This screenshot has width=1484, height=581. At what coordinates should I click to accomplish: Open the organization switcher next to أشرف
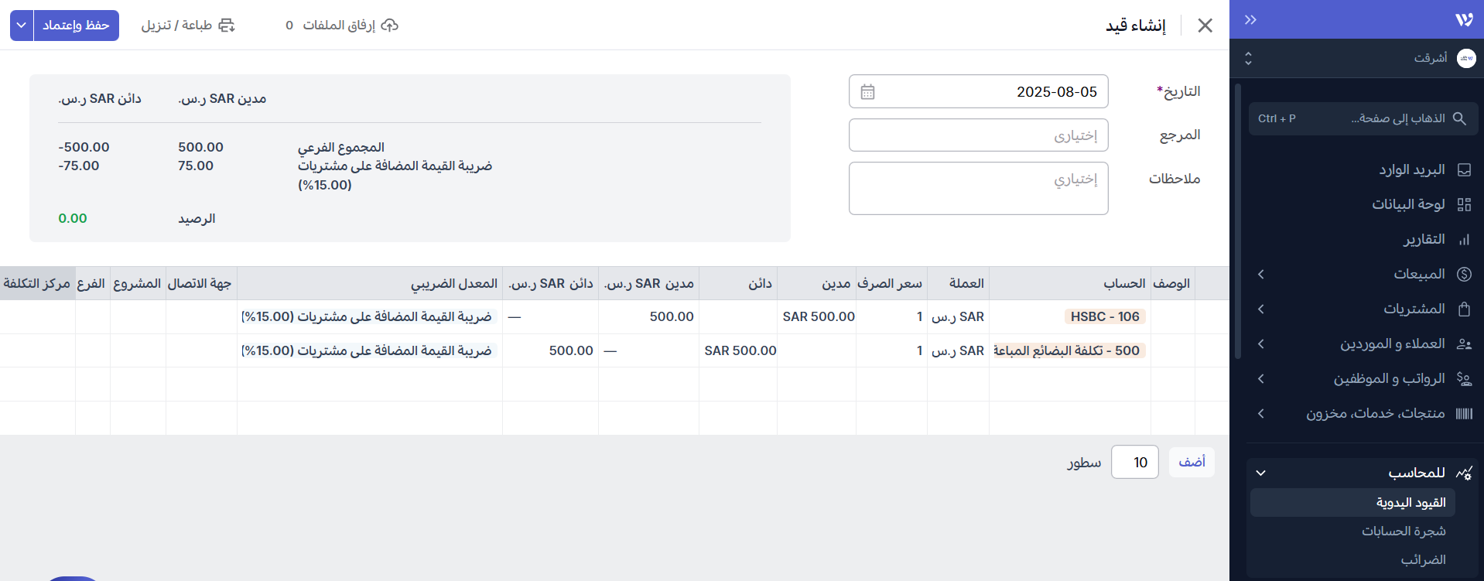coord(1248,58)
